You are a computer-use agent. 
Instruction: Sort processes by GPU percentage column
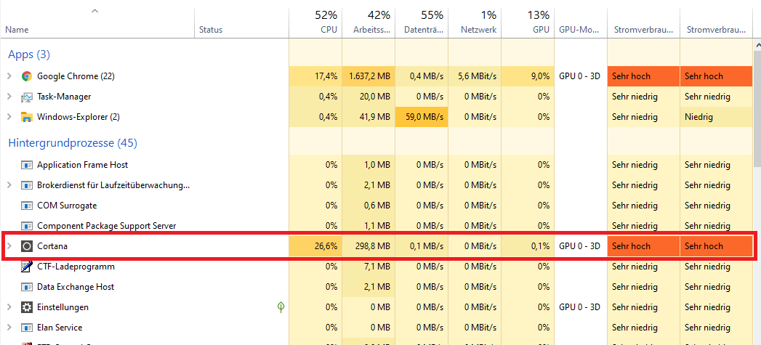click(527, 23)
